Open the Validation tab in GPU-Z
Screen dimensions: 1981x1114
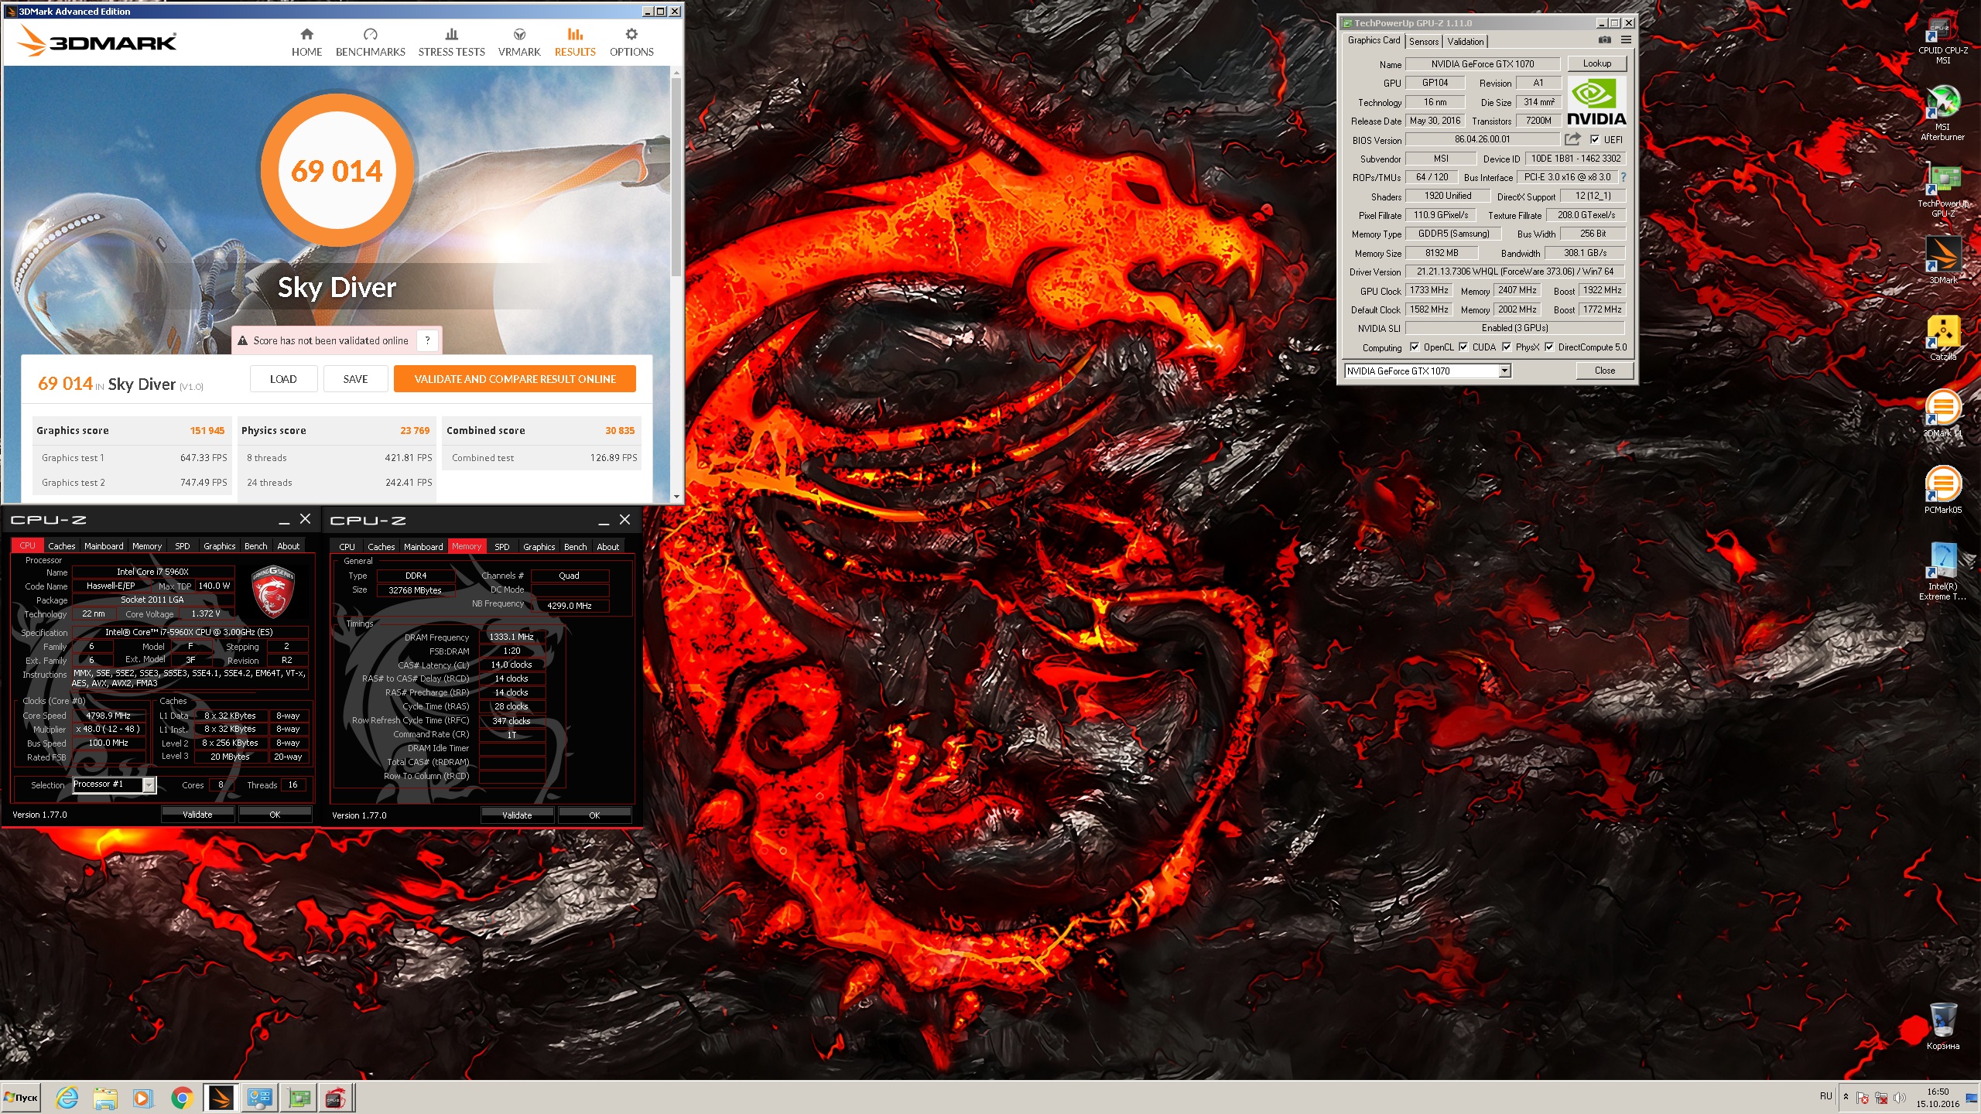point(1466,42)
